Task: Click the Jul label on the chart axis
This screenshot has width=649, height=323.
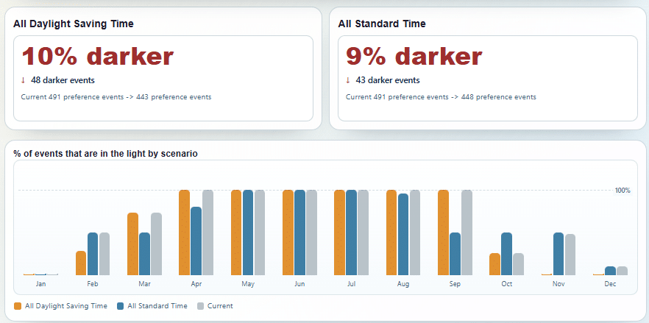Action: click(352, 284)
